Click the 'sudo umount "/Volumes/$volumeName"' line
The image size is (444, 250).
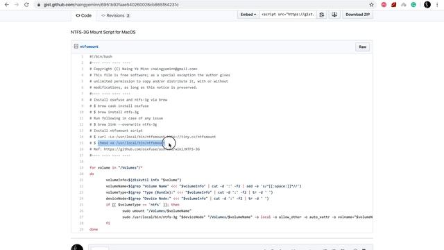(x=157, y=211)
